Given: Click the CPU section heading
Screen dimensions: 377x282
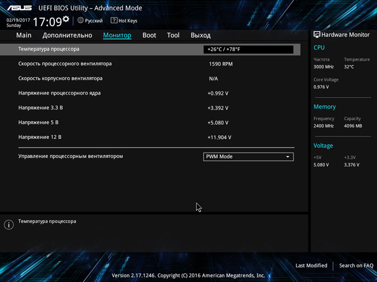Looking at the screenshot, I should click(319, 48).
